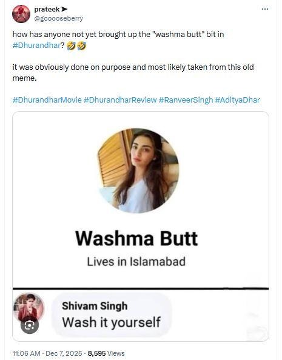
Task: Click prateek's profile avatar
Action: (21, 14)
